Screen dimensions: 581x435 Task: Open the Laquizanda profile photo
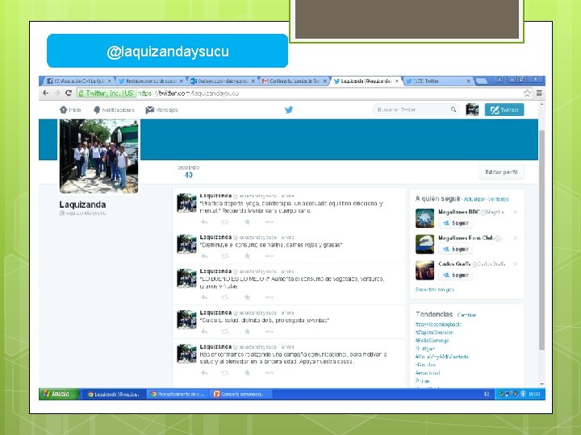coord(99,155)
